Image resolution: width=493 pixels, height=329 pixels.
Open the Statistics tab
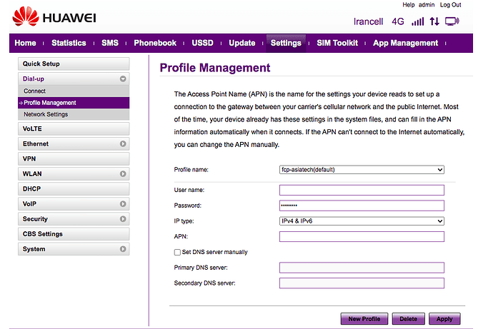(69, 43)
